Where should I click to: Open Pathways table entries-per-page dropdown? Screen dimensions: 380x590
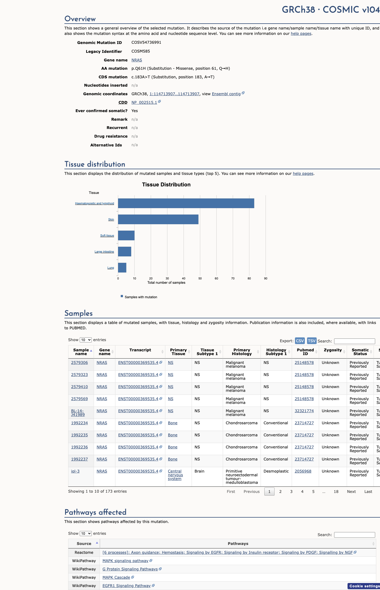[86, 533]
